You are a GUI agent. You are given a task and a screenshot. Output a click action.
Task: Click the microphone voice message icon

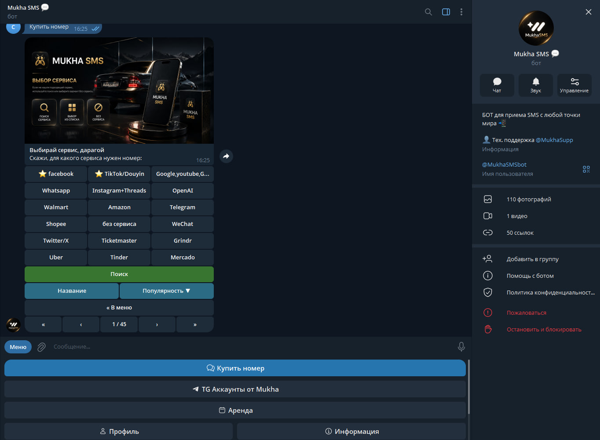click(461, 347)
